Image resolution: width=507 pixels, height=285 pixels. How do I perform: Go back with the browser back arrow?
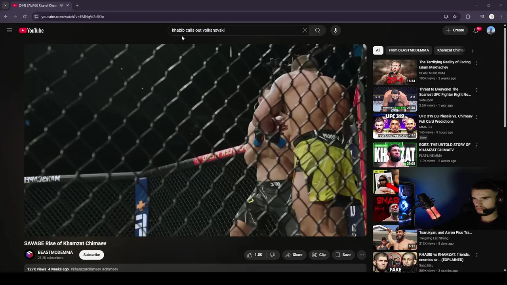(6, 17)
